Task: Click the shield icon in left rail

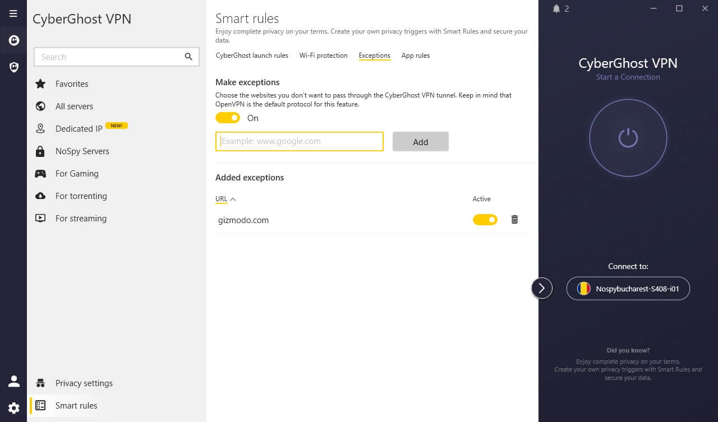Action: [x=13, y=67]
